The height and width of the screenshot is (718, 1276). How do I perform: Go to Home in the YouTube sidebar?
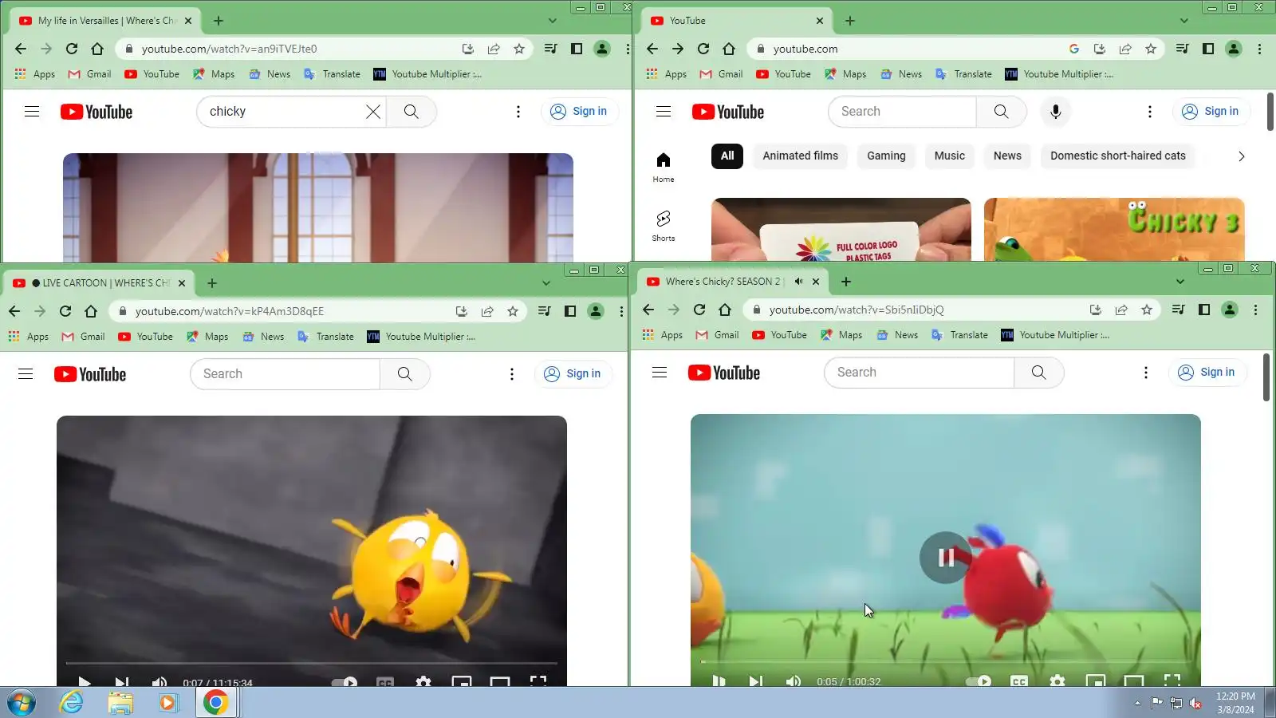[x=664, y=167]
